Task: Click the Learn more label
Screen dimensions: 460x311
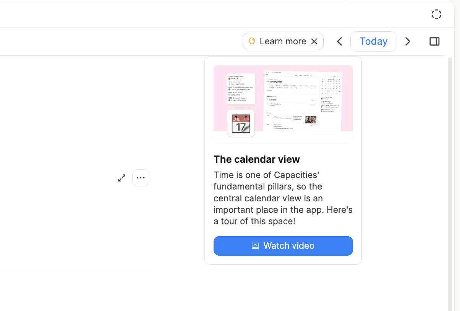Action: coord(283,41)
